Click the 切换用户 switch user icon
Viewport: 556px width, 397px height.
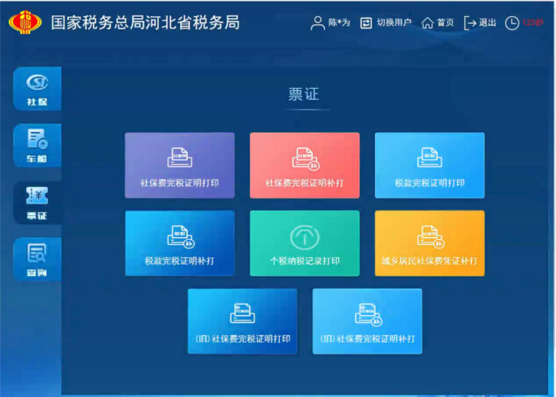coord(366,23)
